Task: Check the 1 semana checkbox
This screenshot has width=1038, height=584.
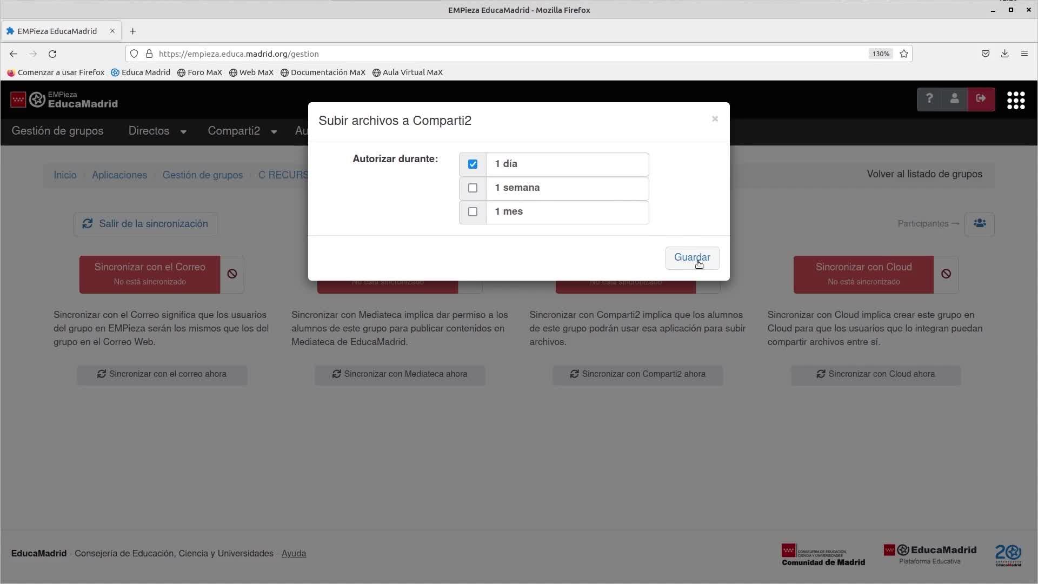Action: coord(473,188)
